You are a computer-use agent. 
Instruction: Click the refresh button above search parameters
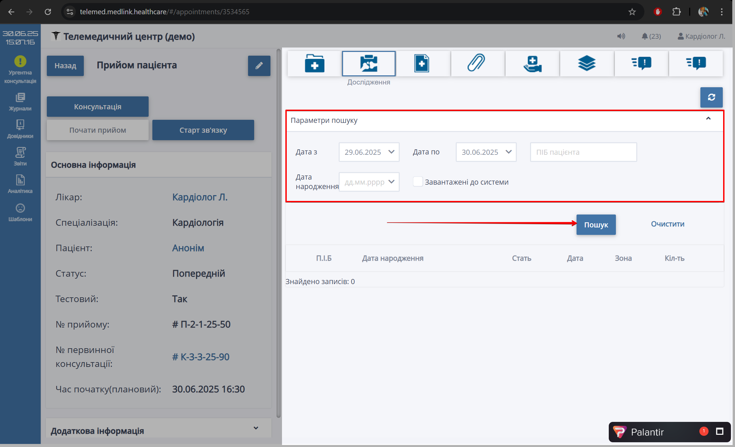[711, 97]
